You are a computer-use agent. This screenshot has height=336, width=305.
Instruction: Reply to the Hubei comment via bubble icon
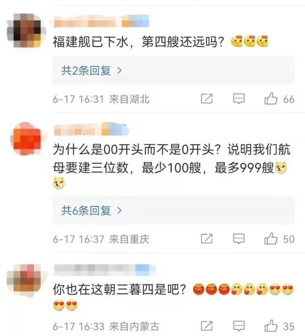pyautogui.click(x=239, y=99)
